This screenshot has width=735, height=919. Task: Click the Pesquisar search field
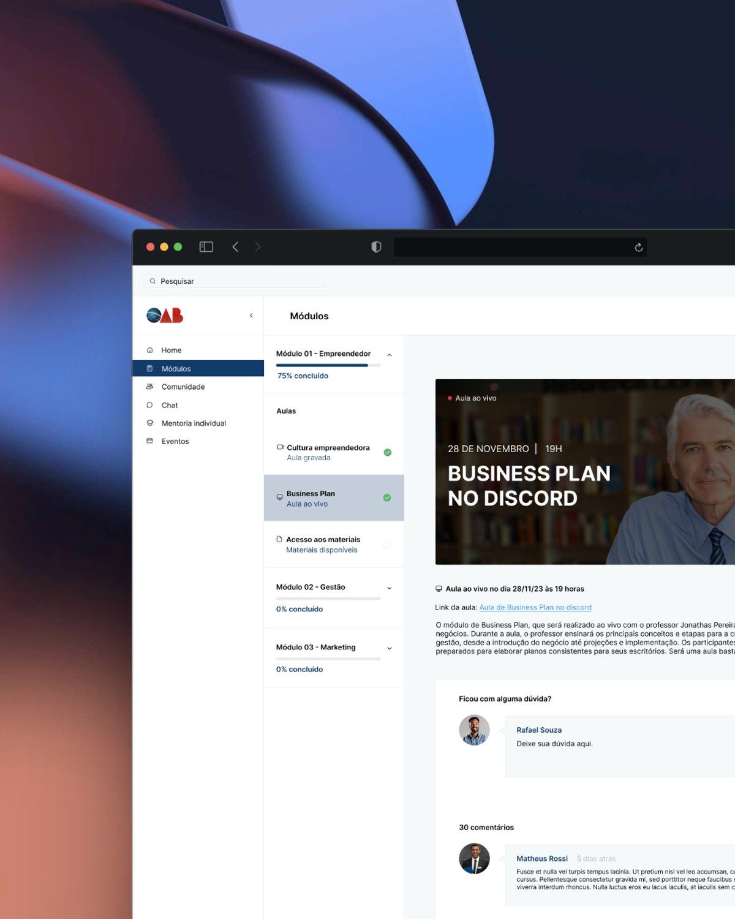pos(234,281)
